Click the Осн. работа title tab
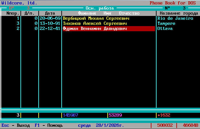200x129 pixels. (x=100, y=8)
